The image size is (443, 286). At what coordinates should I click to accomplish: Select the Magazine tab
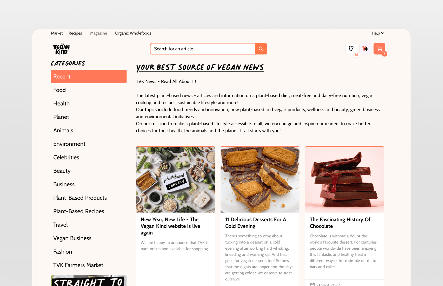pyautogui.click(x=98, y=33)
